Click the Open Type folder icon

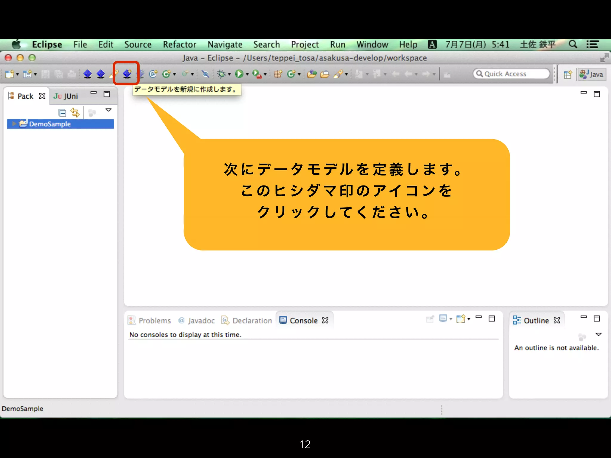coord(311,74)
